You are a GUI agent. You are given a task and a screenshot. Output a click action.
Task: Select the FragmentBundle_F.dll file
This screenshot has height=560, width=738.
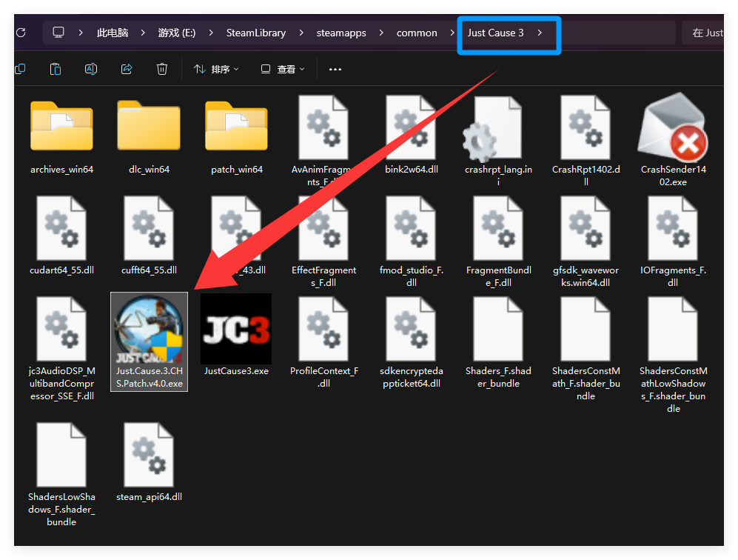tap(498, 242)
